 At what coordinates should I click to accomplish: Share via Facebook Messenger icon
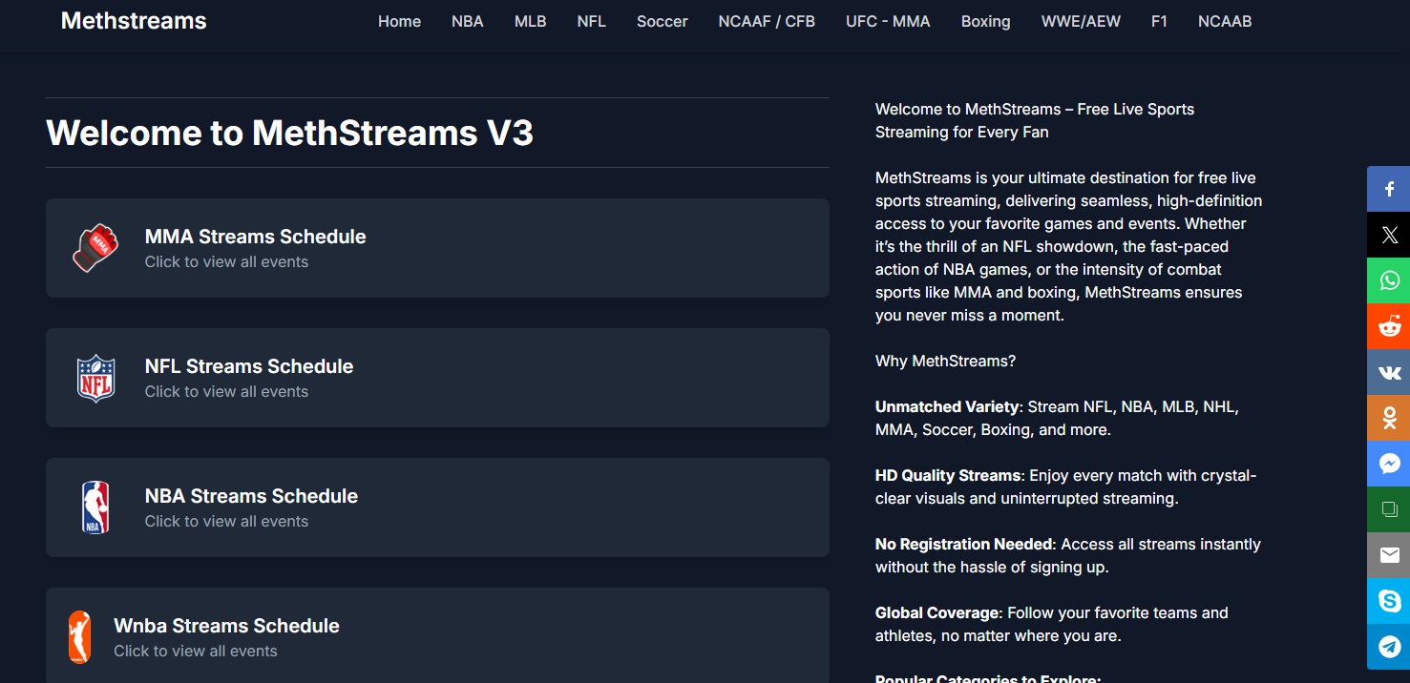(1389, 464)
